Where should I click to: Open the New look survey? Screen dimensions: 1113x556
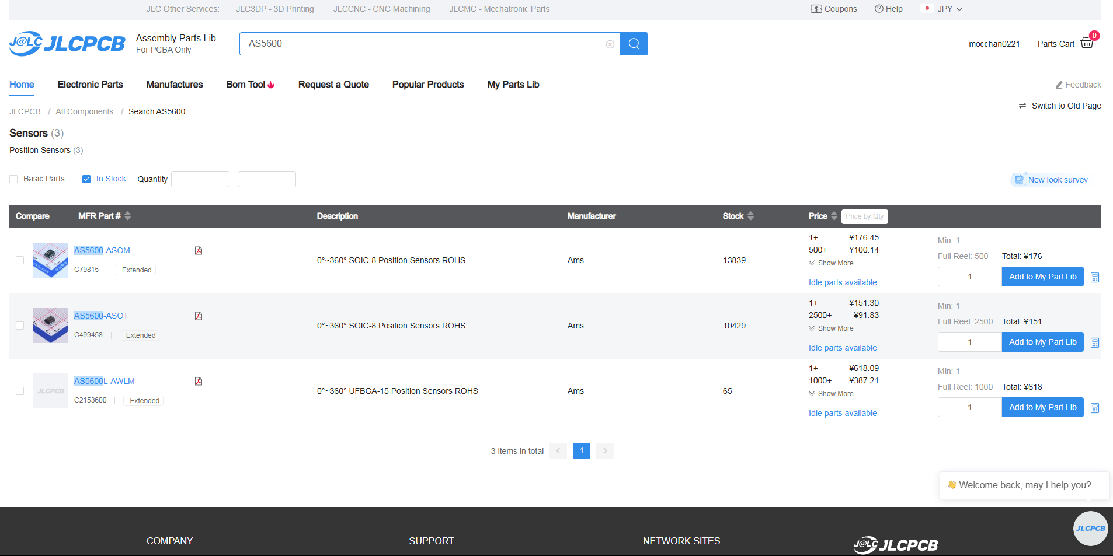[1052, 180]
